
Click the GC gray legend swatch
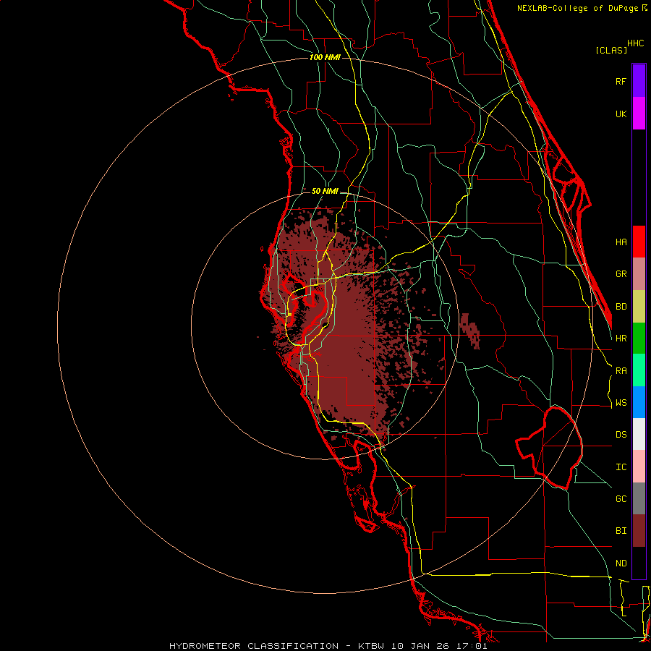[x=639, y=498]
